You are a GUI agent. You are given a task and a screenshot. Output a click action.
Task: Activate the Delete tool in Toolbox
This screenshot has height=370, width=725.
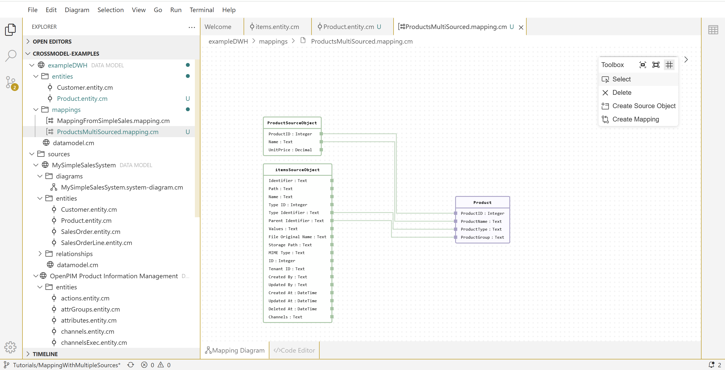pos(622,92)
